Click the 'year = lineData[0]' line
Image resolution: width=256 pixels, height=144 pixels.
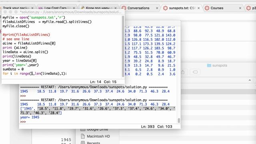[20, 60]
